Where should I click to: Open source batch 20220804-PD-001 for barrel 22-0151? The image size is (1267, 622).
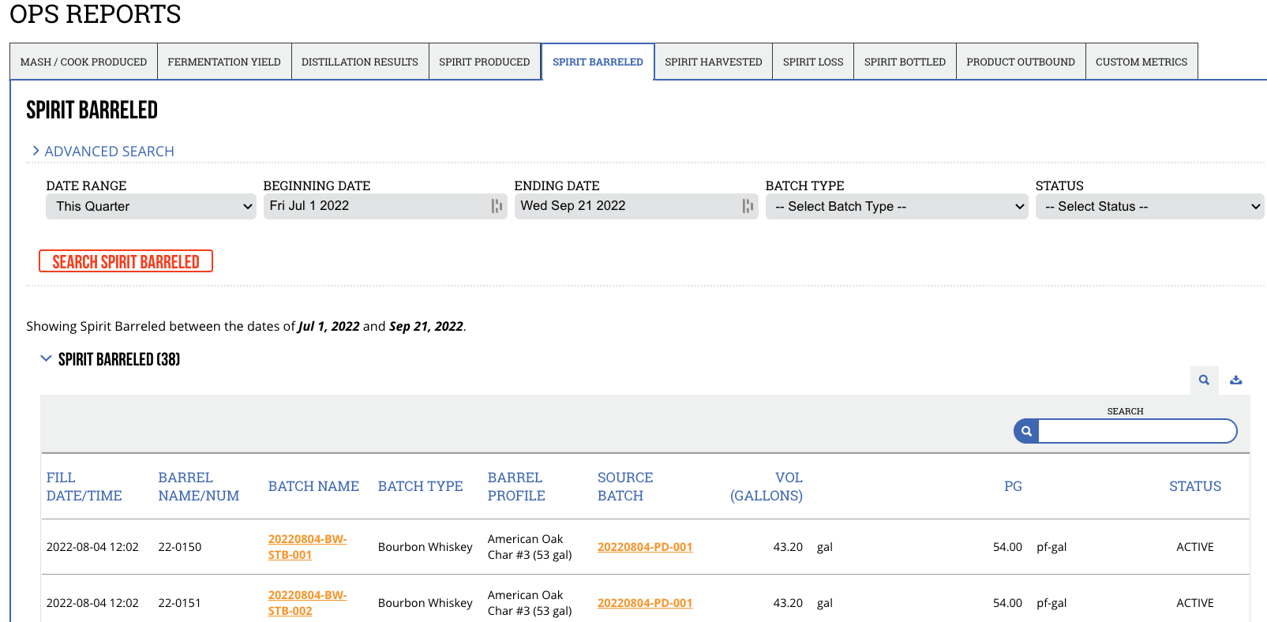pos(645,603)
